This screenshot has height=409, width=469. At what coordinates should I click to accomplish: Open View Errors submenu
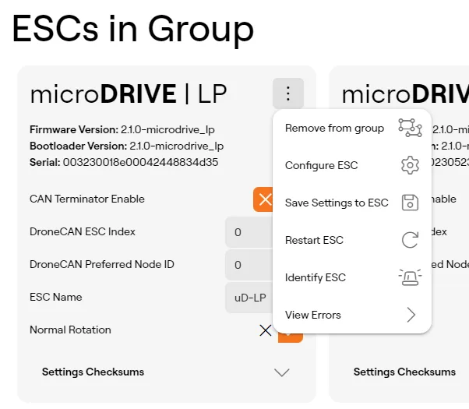(x=352, y=315)
